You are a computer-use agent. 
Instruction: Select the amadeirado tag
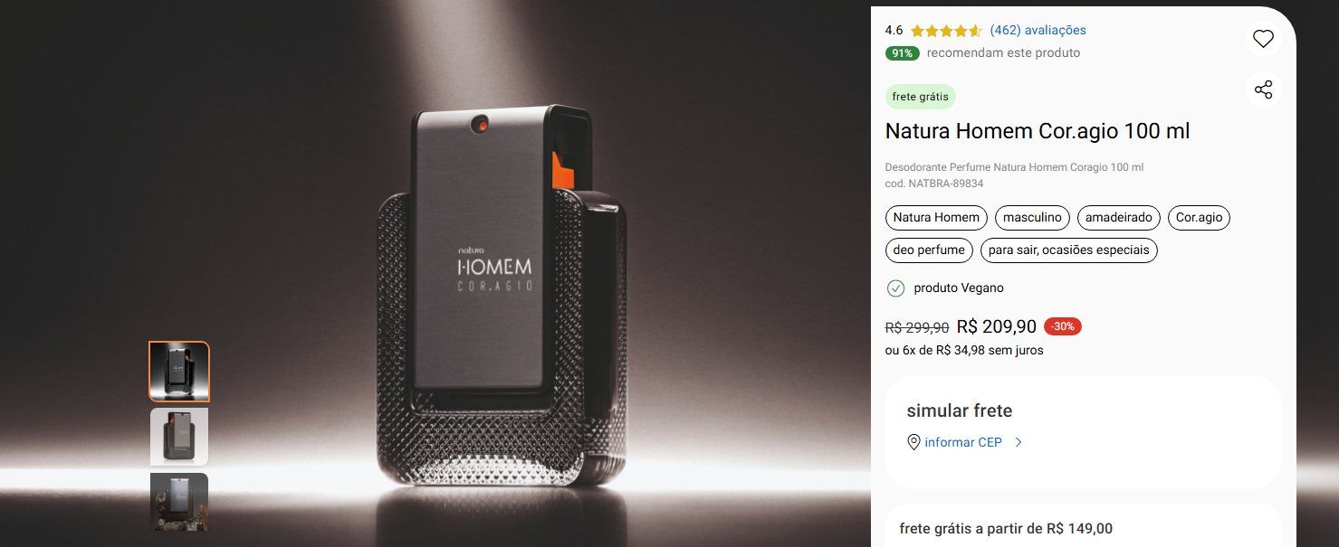[1119, 217]
